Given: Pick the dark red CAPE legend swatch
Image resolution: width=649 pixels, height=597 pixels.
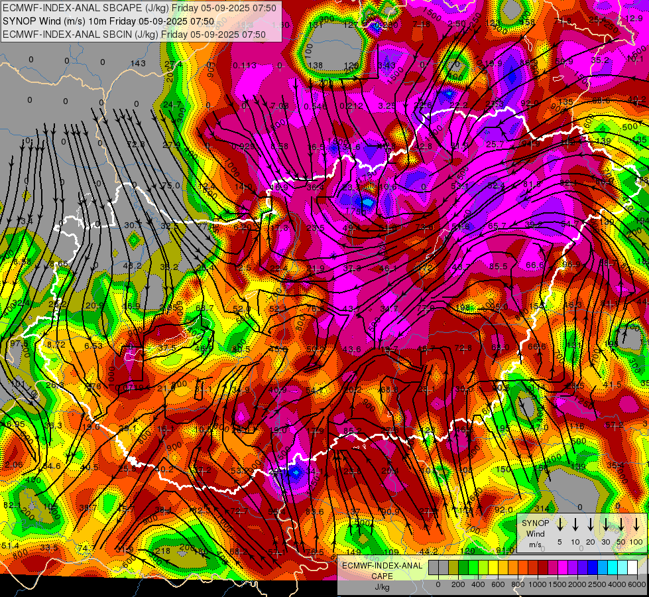Looking at the screenshot, I should pos(543,568).
